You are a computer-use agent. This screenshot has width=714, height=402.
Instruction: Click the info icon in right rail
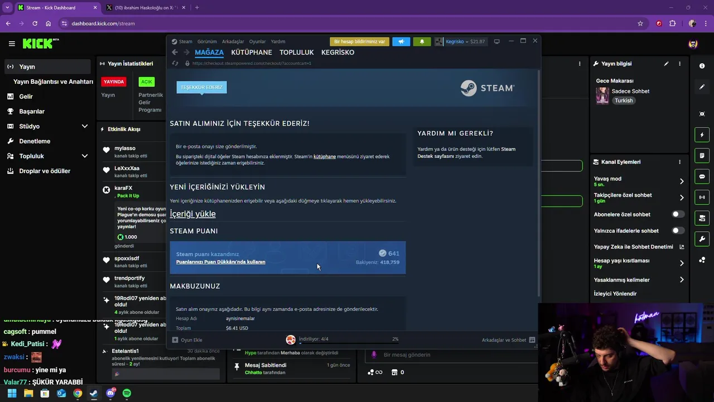pyautogui.click(x=702, y=66)
